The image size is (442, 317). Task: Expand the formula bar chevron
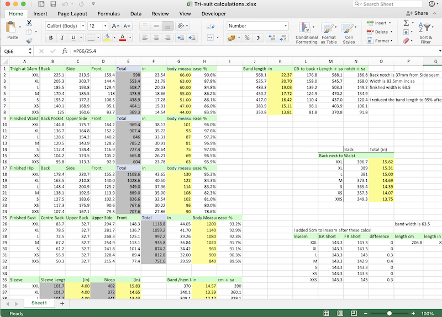tap(440, 51)
